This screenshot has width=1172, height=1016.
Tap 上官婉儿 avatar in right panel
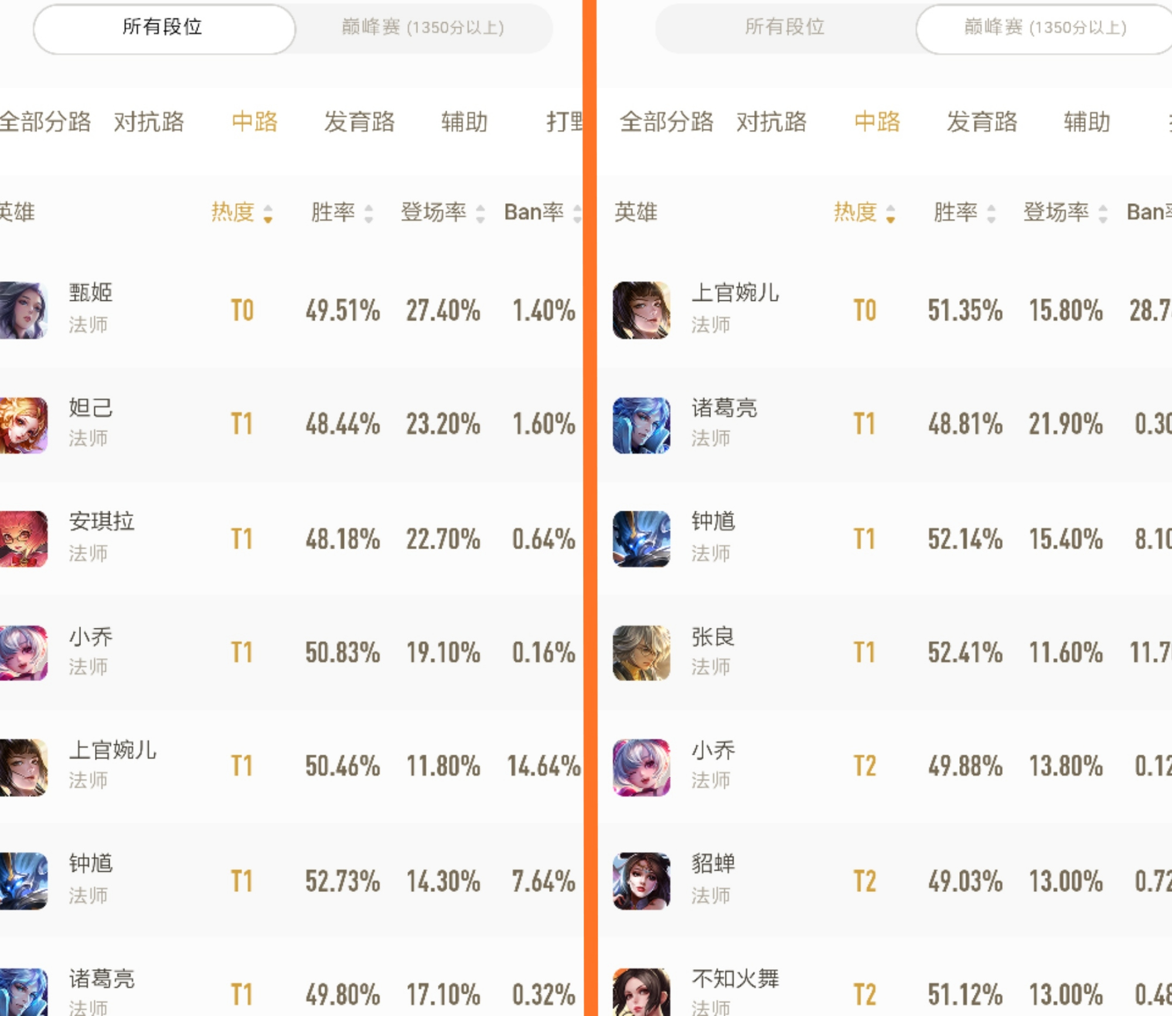pos(641,310)
